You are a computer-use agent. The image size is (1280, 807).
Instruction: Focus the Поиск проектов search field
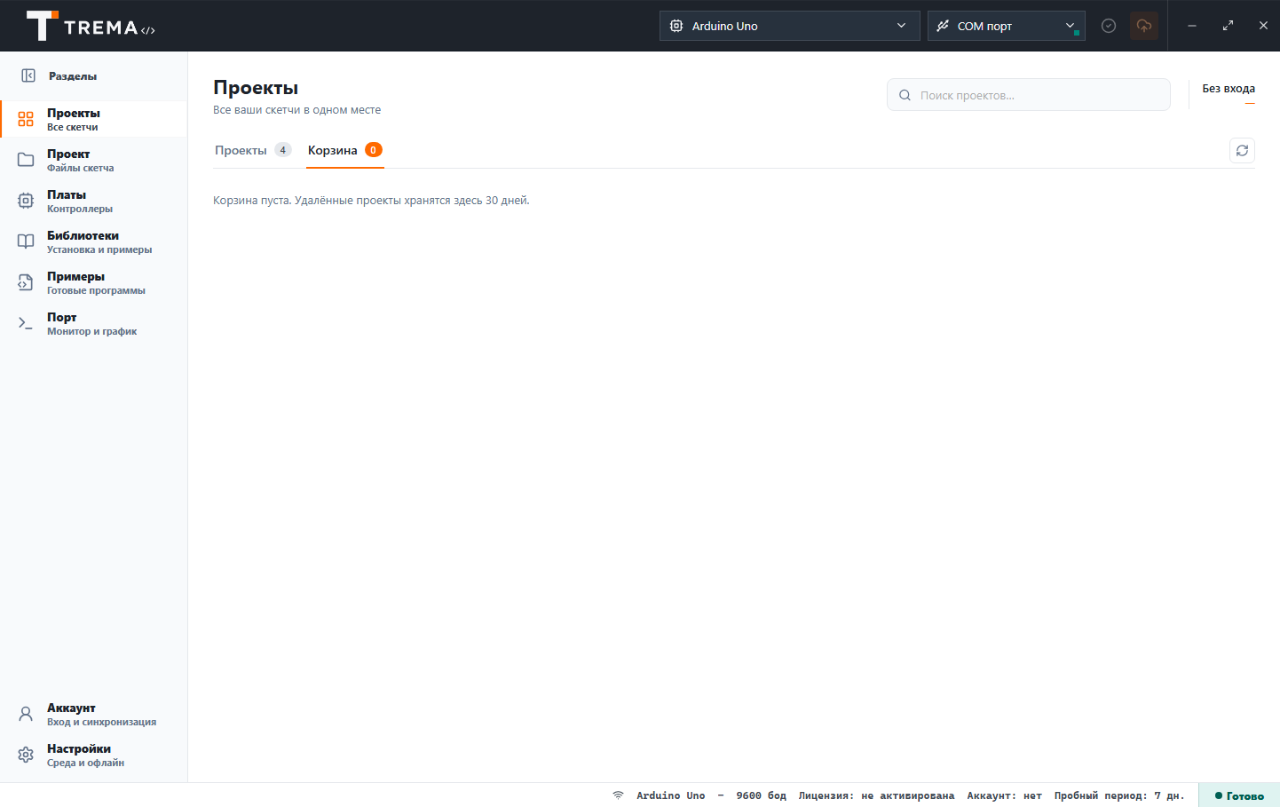(x=1029, y=95)
